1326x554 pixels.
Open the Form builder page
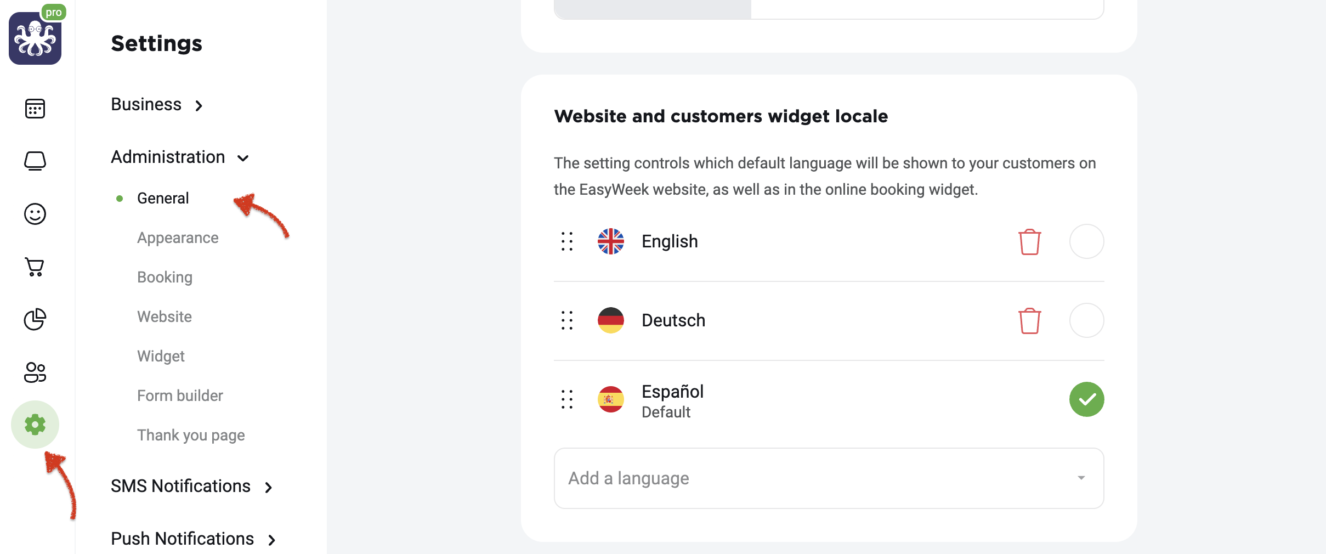[180, 395]
